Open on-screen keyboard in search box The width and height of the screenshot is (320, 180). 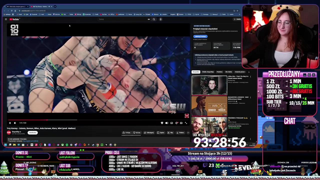point(149,19)
